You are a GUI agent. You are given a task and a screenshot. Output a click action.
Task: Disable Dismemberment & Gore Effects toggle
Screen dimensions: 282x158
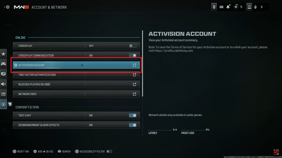click(133, 125)
